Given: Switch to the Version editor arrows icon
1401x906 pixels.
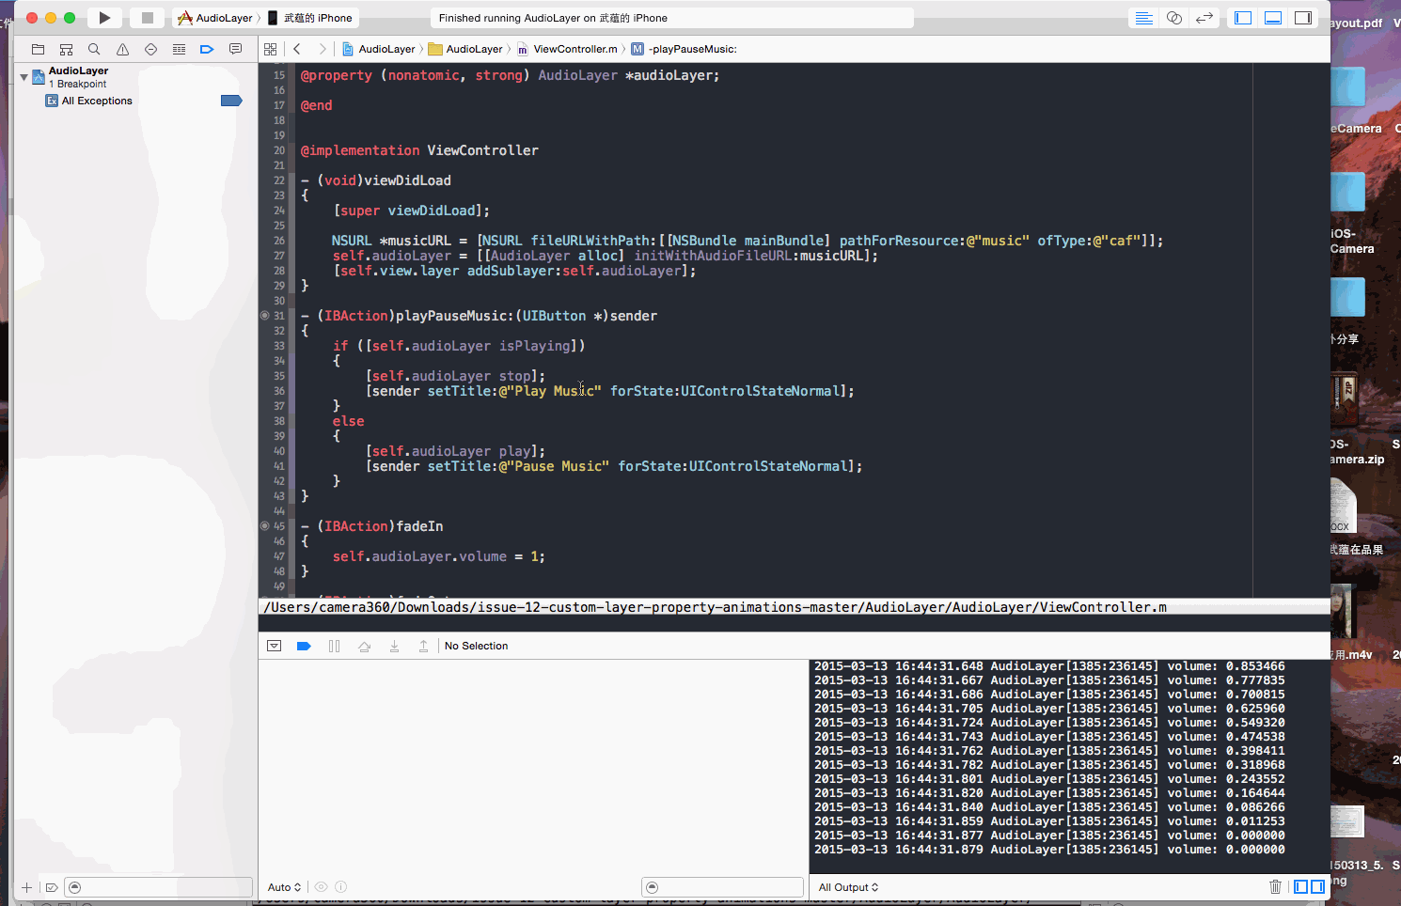Looking at the screenshot, I should [1204, 18].
